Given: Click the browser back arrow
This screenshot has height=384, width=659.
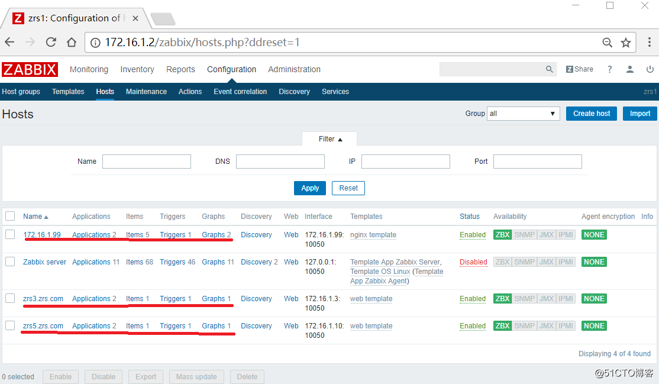Looking at the screenshot, I should [9, 42].
